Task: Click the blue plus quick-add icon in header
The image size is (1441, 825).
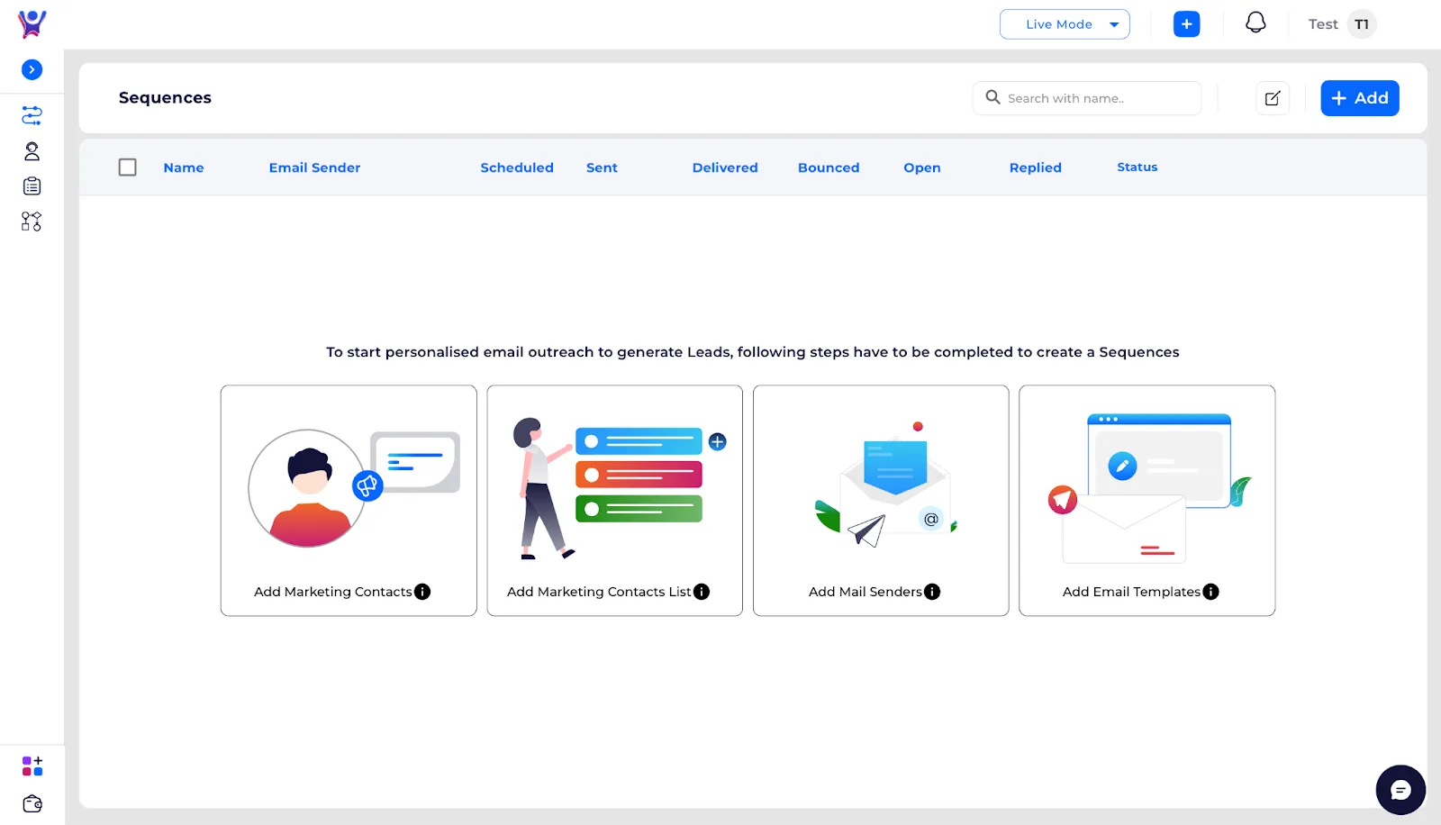Action: point(1186,24)
